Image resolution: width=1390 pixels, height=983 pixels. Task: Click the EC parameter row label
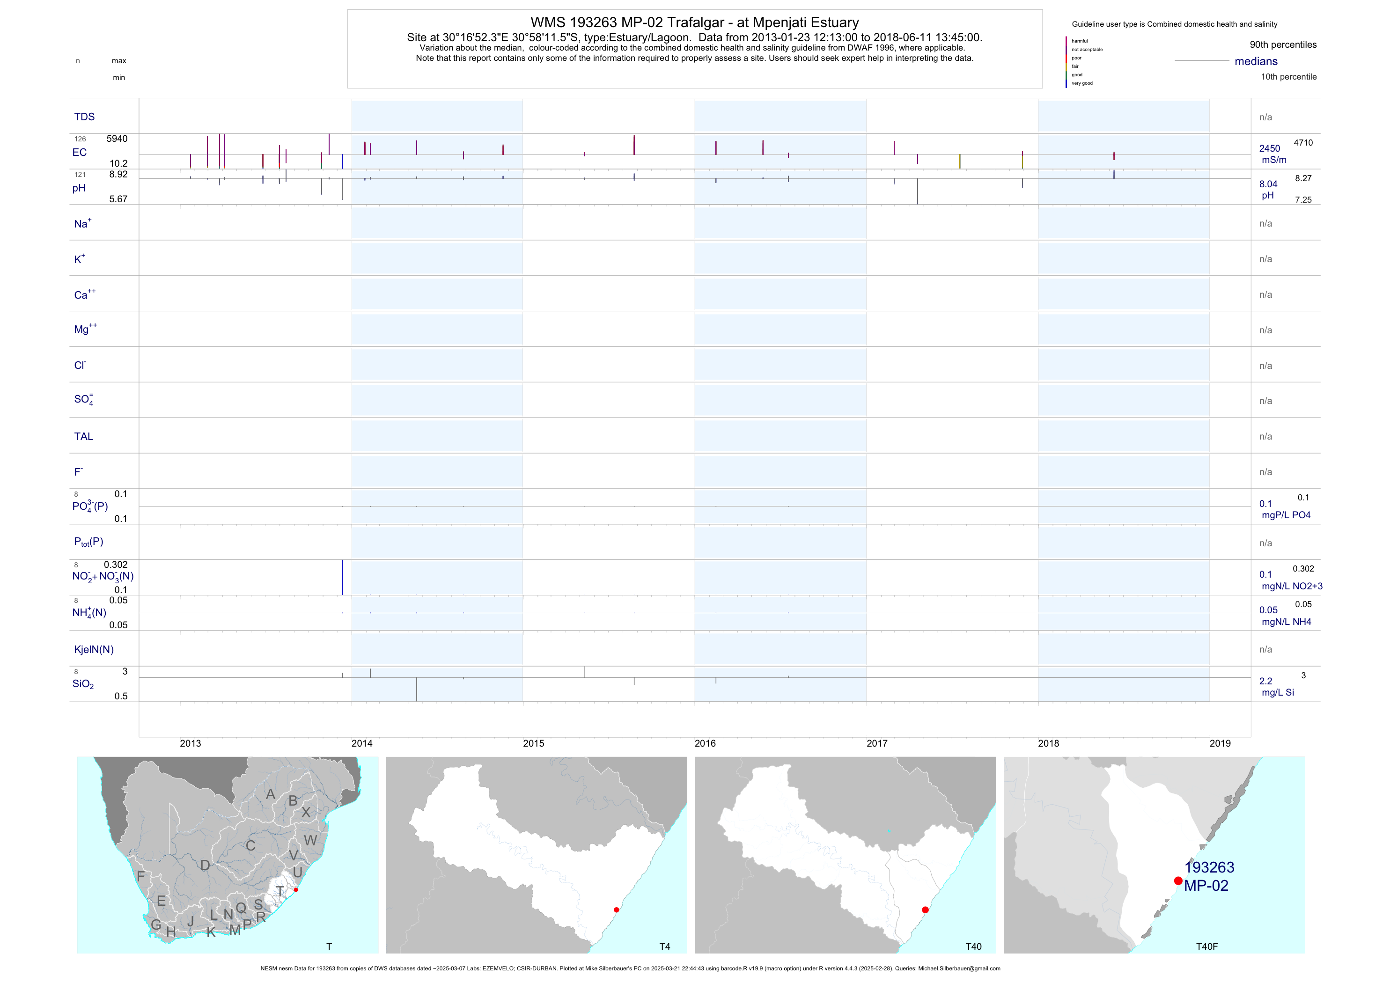[79, 153]
